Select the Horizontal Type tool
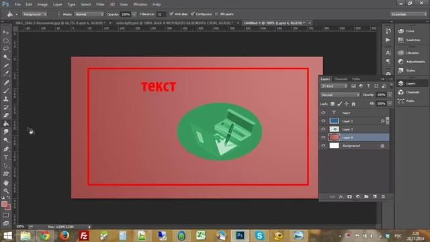This screenshot has height=242, width=430. 6,157
